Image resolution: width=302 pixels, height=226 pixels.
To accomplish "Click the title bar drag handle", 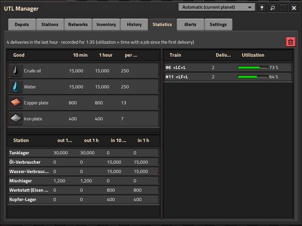I will pyautogui.click(x=108, y=8).
